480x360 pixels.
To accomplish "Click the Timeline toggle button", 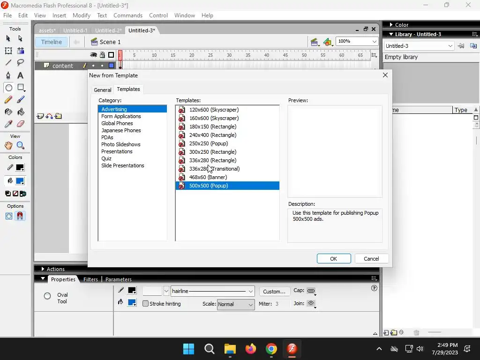I will coord(51,42).
